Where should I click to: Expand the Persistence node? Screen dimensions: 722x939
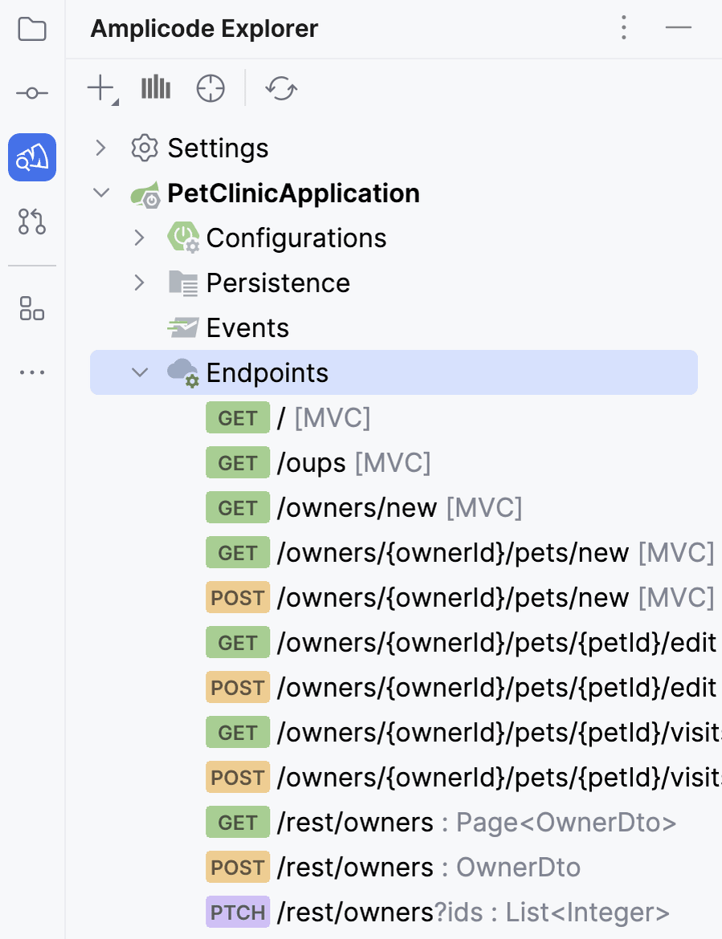click(140, 283)
